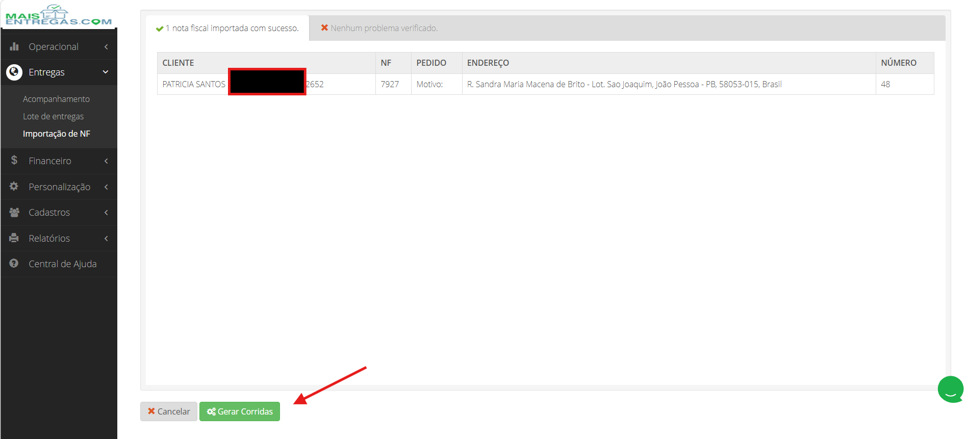Select Importação de NF submenu item
967x439 pixels.
point(57,134)
